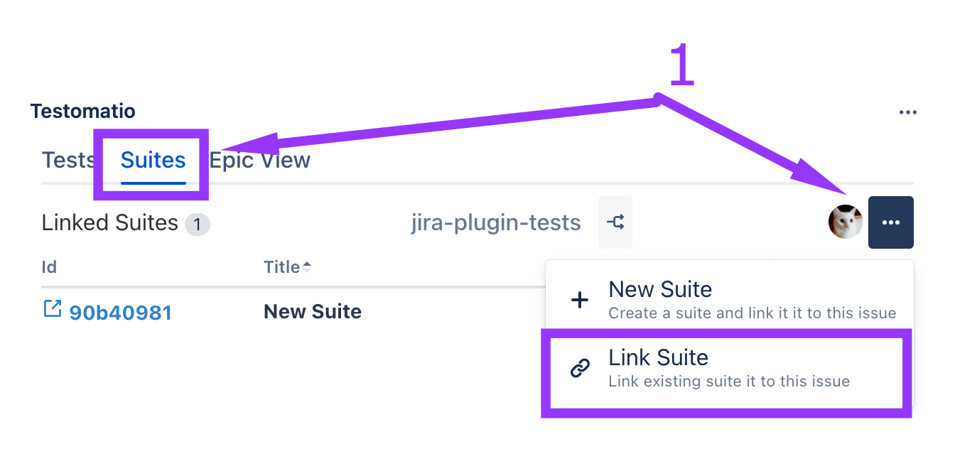Open suite ID 90b40981 link
Image resolution: width=955 pixels, height=459 pixels.
(x=120, y=312)
